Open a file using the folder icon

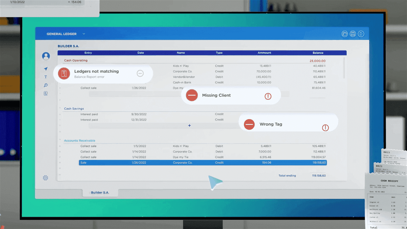tap(345, 34)
